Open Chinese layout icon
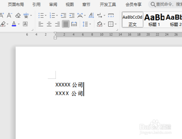 [x=80, y=15]
